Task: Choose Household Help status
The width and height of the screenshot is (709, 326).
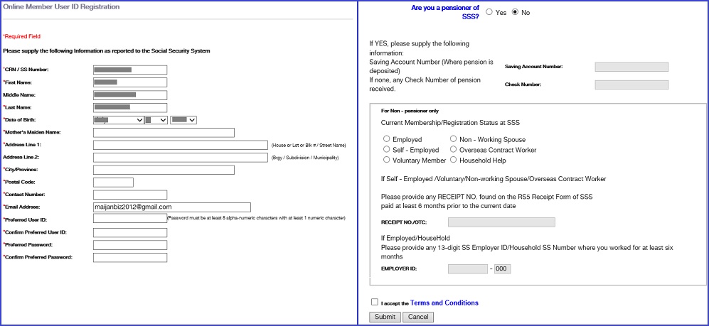Action: tap(453, 160)
